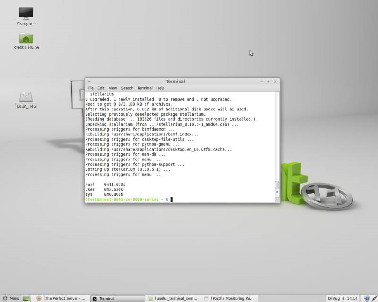The height and width of the screenshot is (302, 378).
Task: Open the Help menu in Terminal
Action: pos(160,88)
